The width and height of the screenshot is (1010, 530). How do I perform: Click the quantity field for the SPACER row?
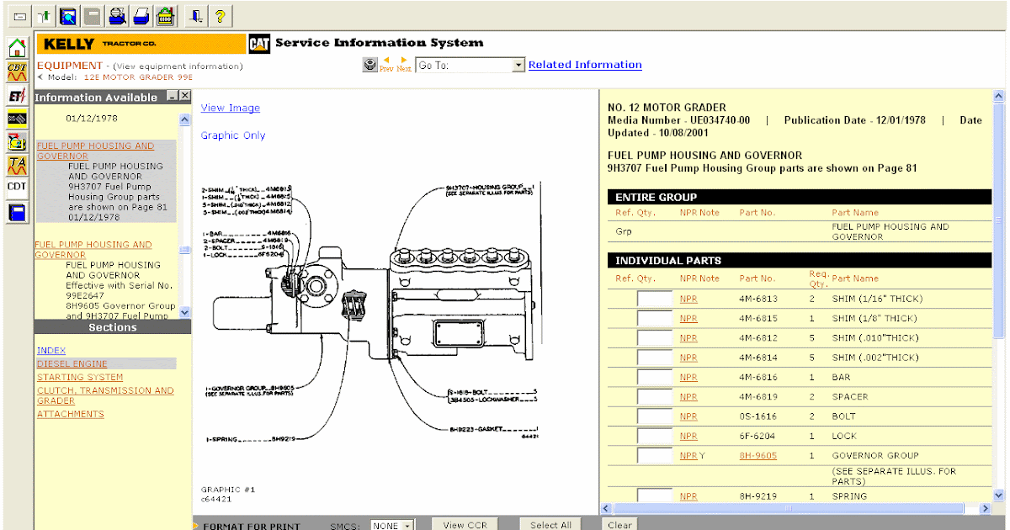(x=654, y=397)
